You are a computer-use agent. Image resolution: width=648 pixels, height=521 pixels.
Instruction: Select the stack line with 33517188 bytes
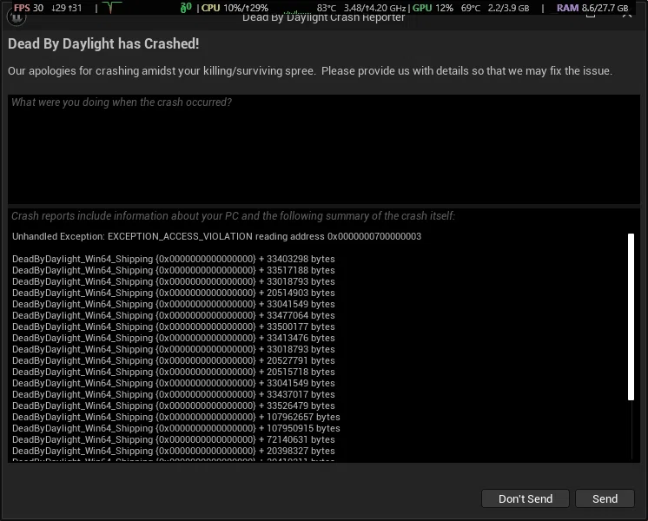[173, 270]
